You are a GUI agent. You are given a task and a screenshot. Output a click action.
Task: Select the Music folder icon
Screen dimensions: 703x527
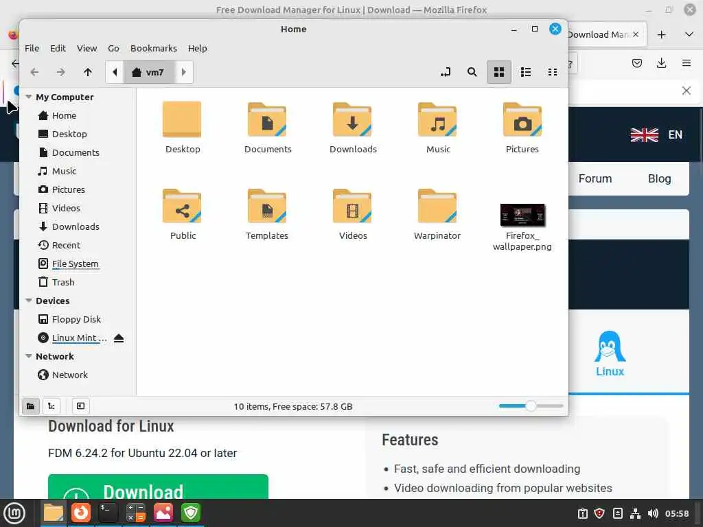(x=437, y=119)
